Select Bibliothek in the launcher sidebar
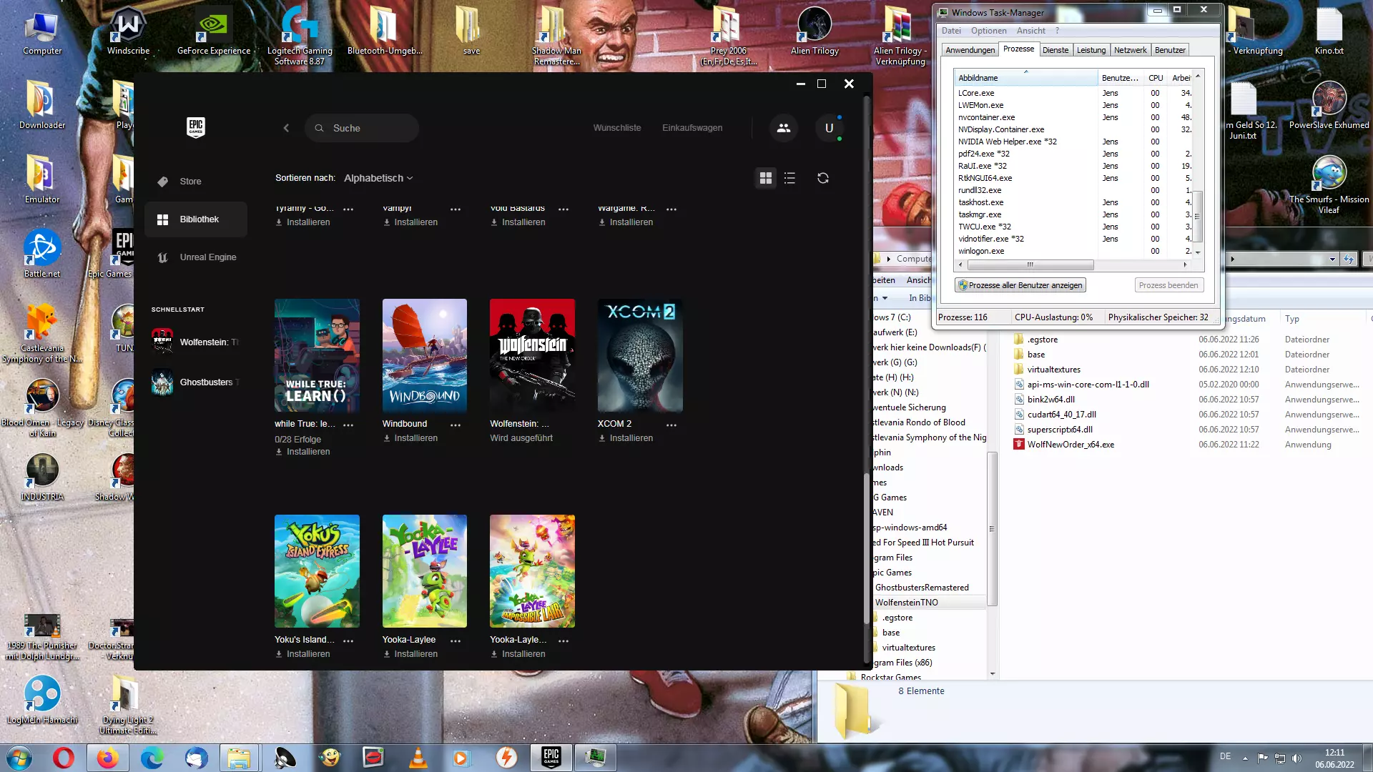This screenshot has width=1373, height=772. tap(195, 219)
